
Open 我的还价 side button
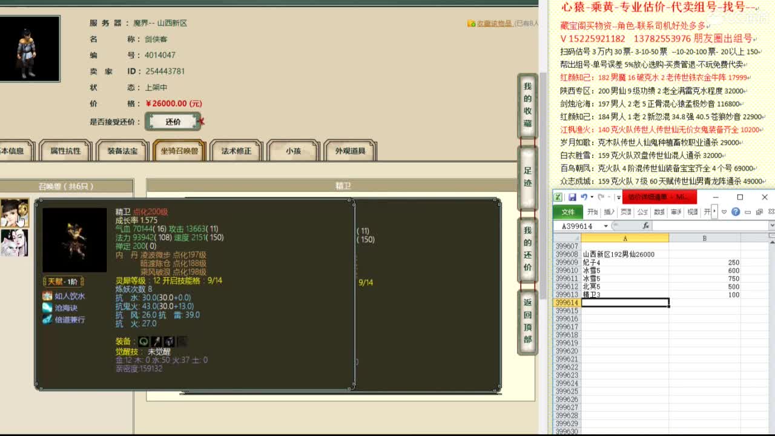[x=527, y=249]
